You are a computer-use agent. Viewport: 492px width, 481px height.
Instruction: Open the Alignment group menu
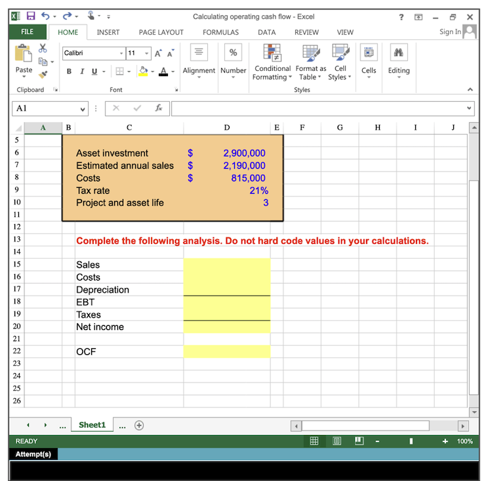click(x=199, y=61)
